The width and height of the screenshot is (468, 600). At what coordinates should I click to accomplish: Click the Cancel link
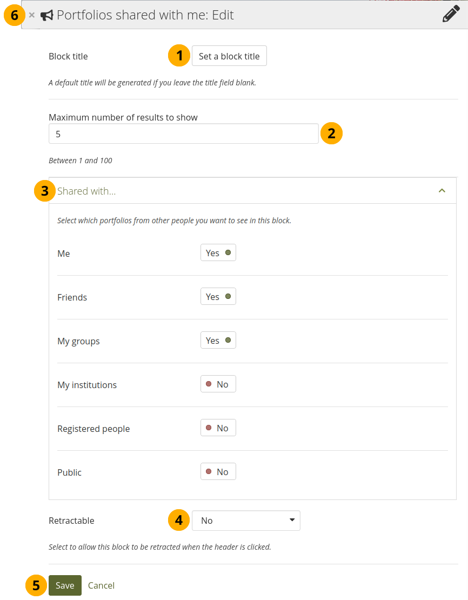(101, 585)
